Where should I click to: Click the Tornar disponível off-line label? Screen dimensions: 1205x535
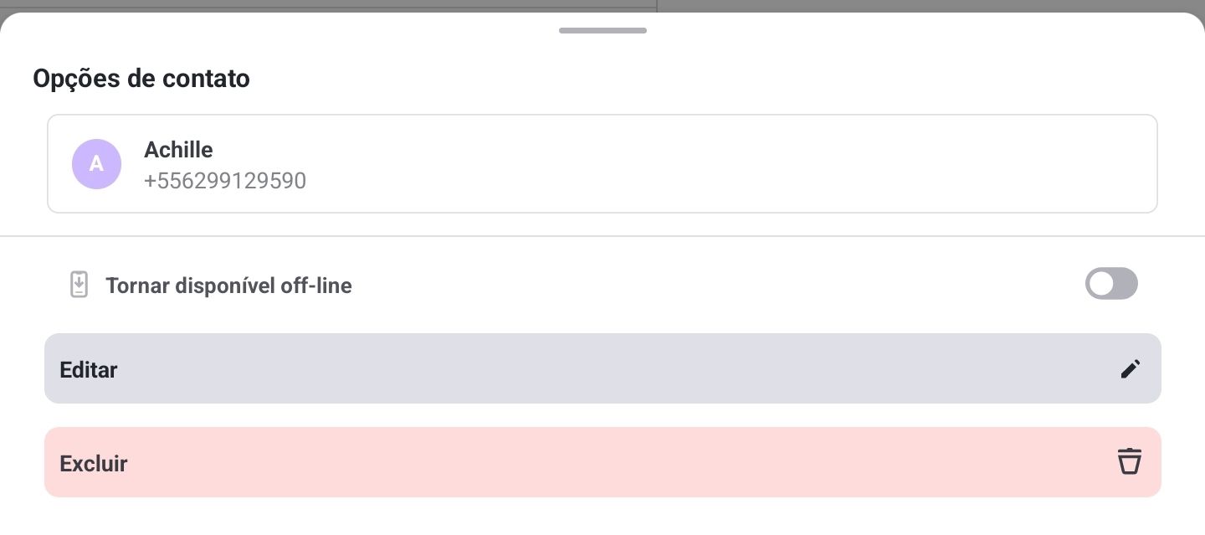pyautogui.click(x=228, y=286)
